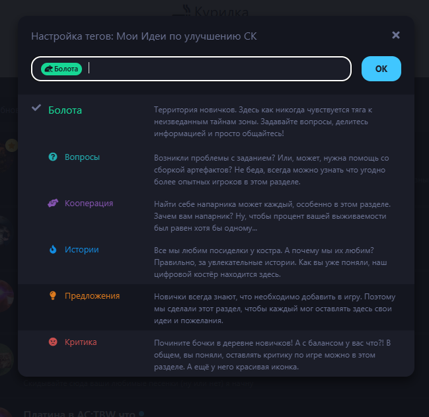Select the Вопросы tag label

click(x=82, y=157)
